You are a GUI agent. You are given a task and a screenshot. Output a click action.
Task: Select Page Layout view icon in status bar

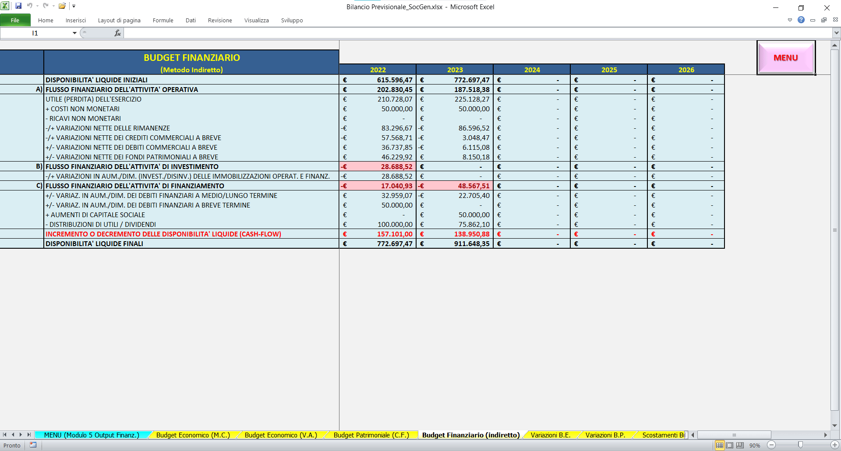(730, 445)
